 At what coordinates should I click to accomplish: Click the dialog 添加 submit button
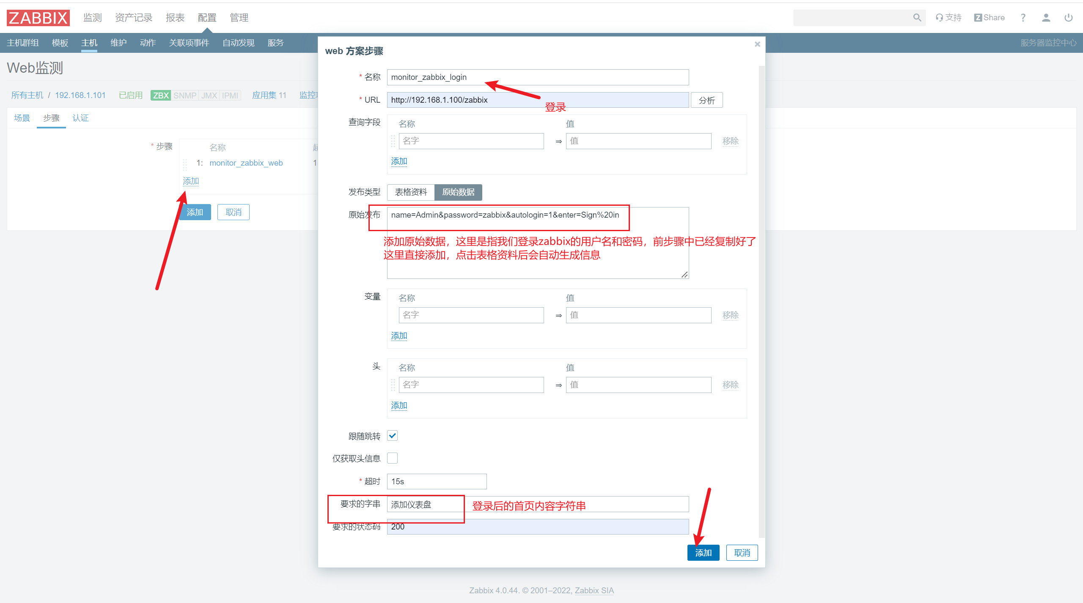[x=704, y=553]
